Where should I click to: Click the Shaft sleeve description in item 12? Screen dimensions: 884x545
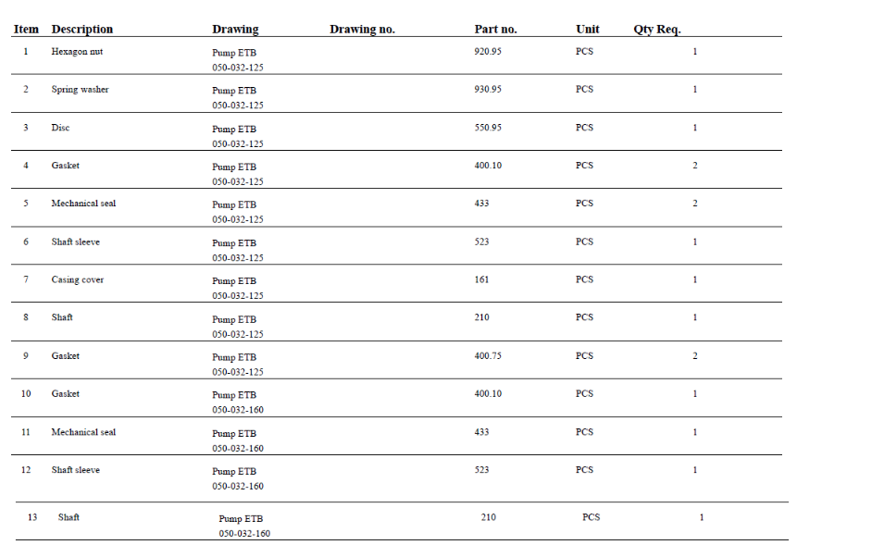pyautogui.click(x=75, y=470)
